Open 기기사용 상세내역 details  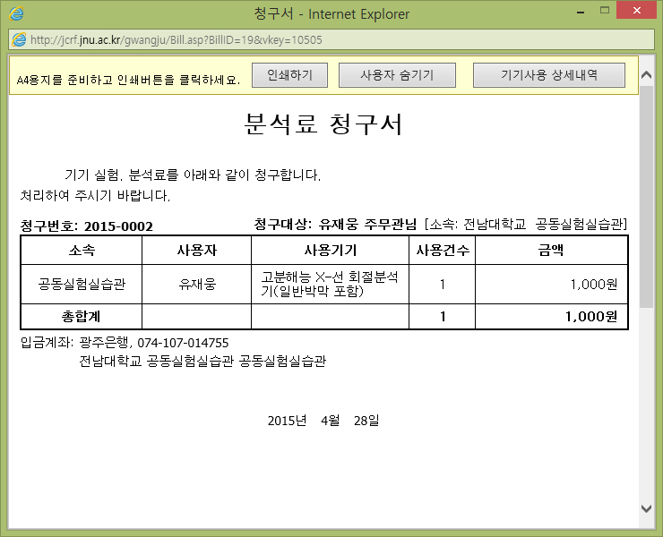(548, 76)
